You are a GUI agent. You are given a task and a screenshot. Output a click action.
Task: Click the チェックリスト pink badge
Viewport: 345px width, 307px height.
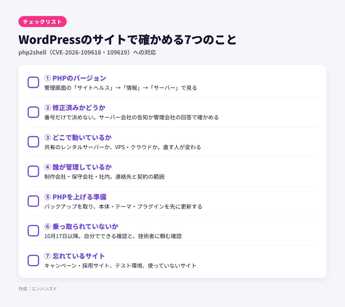[x=43, y=22]
